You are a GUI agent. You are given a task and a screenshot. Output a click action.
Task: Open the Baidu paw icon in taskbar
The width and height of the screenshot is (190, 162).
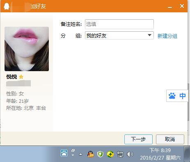tap(64, 153)
